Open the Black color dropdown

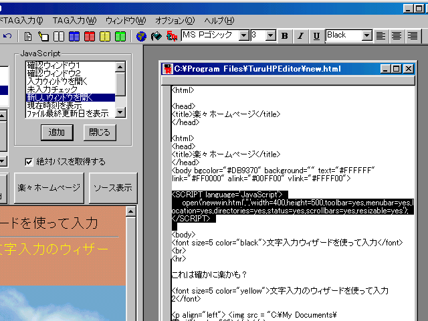pyautogui.click(x=367, y=35)
